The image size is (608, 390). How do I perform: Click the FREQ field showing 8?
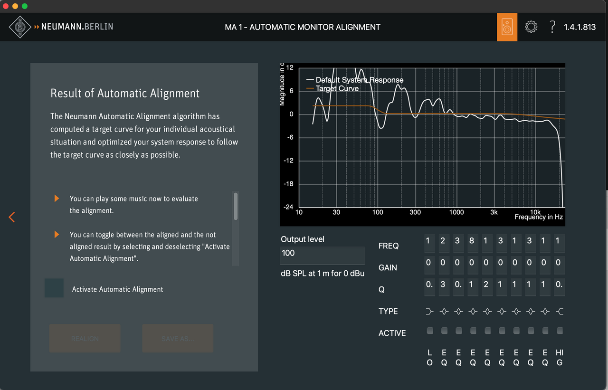point(473,243)
